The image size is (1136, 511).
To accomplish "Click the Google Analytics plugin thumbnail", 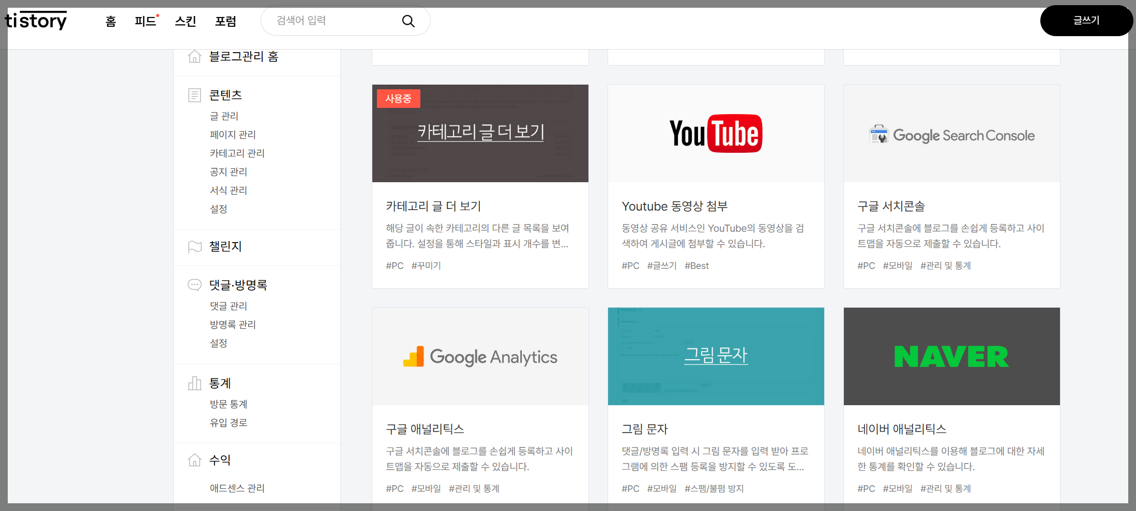I will coord(480,356).
